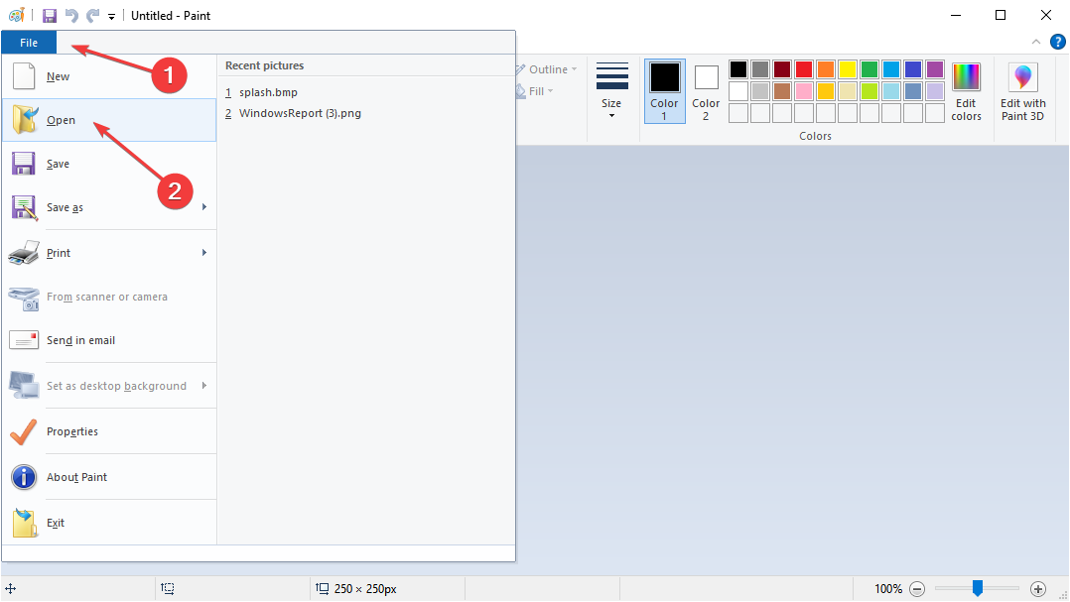Click the Save icon in the quick access toolbar
Screen dimensions: 1070x602
pos(50,16)
